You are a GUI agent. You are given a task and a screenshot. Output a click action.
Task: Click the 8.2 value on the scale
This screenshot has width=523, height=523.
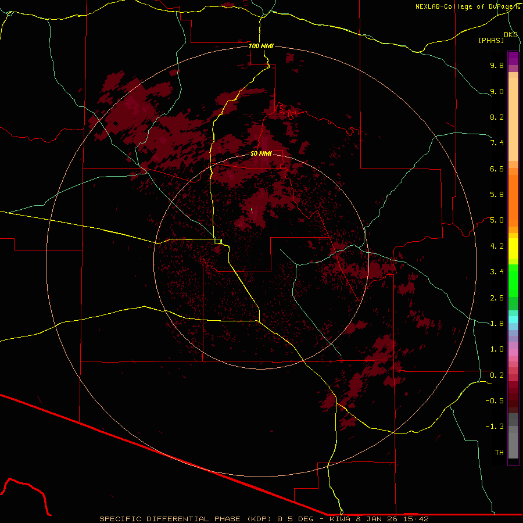pos(497,117)
